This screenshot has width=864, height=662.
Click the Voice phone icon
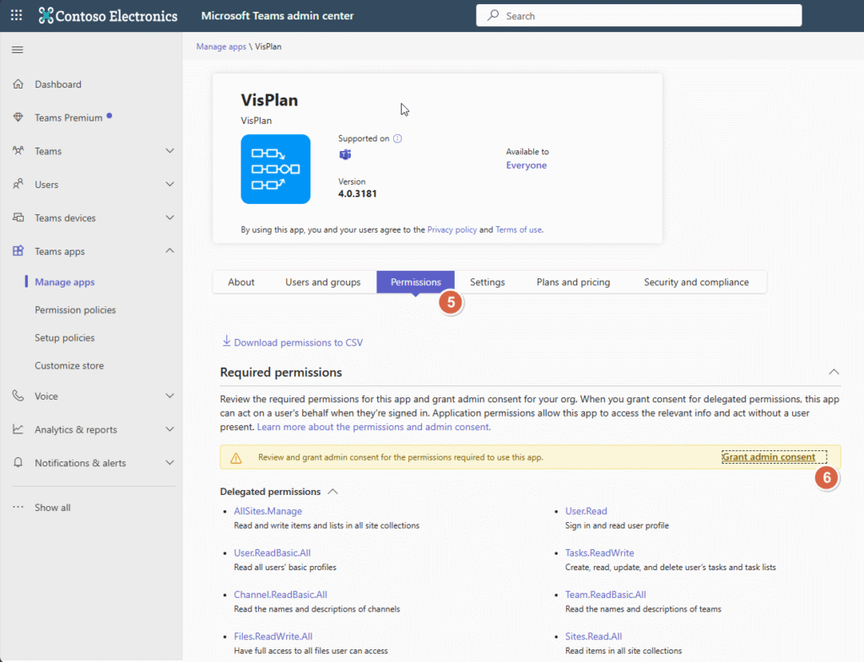(x=19, y=396)
